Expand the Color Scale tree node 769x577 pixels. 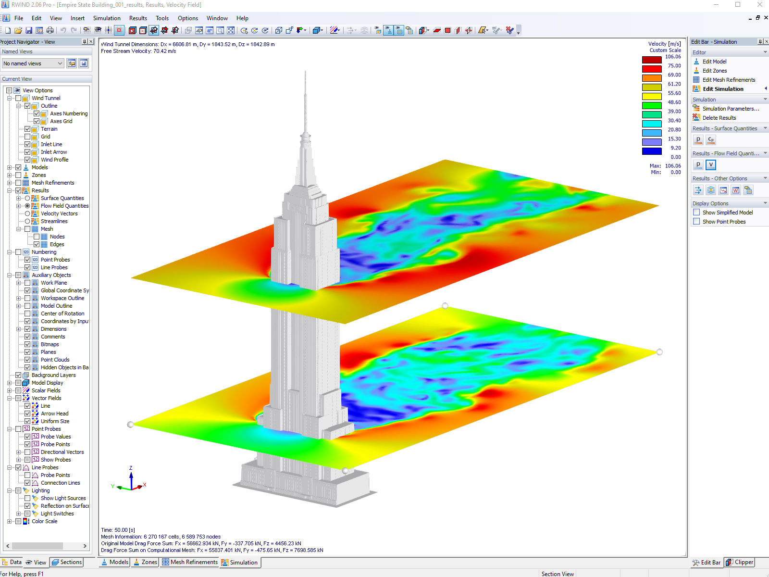pyautogui.click(x=9, y=521)
